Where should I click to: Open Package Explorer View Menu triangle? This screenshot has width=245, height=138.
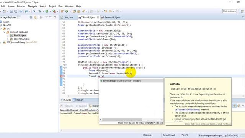[46, 17]
